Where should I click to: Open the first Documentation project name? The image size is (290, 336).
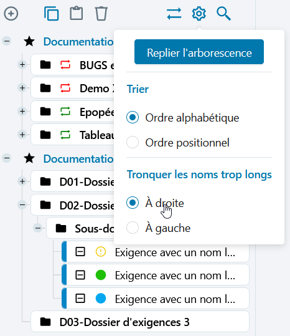pos(78,42)
